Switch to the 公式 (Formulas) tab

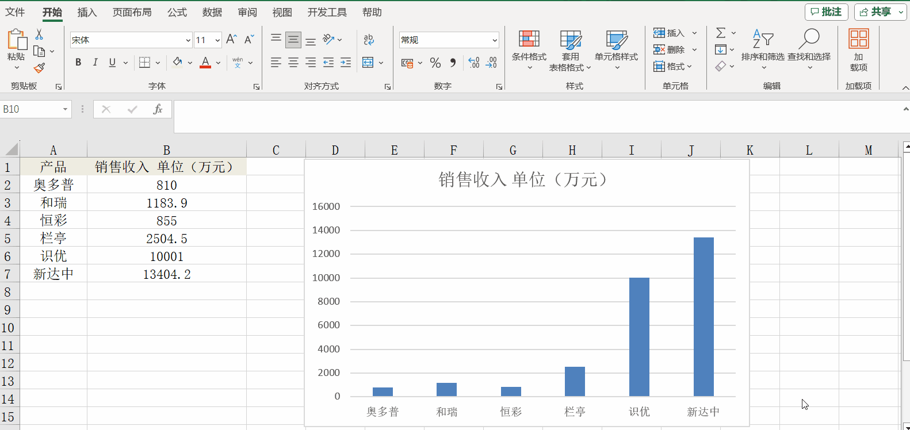(x=177, y=12)
